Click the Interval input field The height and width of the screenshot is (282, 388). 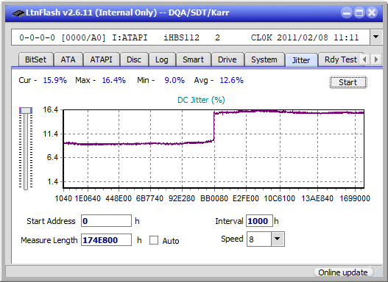click(x=259, y=221)
